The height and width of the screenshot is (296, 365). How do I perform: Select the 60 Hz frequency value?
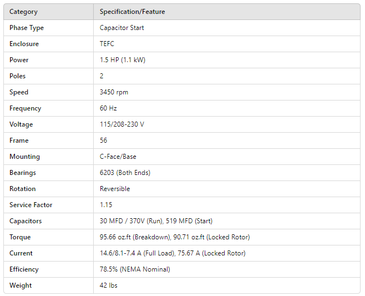point(108,108)
